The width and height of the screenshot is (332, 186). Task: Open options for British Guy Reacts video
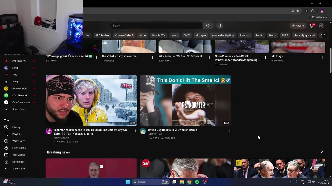[x=230, y=130]
